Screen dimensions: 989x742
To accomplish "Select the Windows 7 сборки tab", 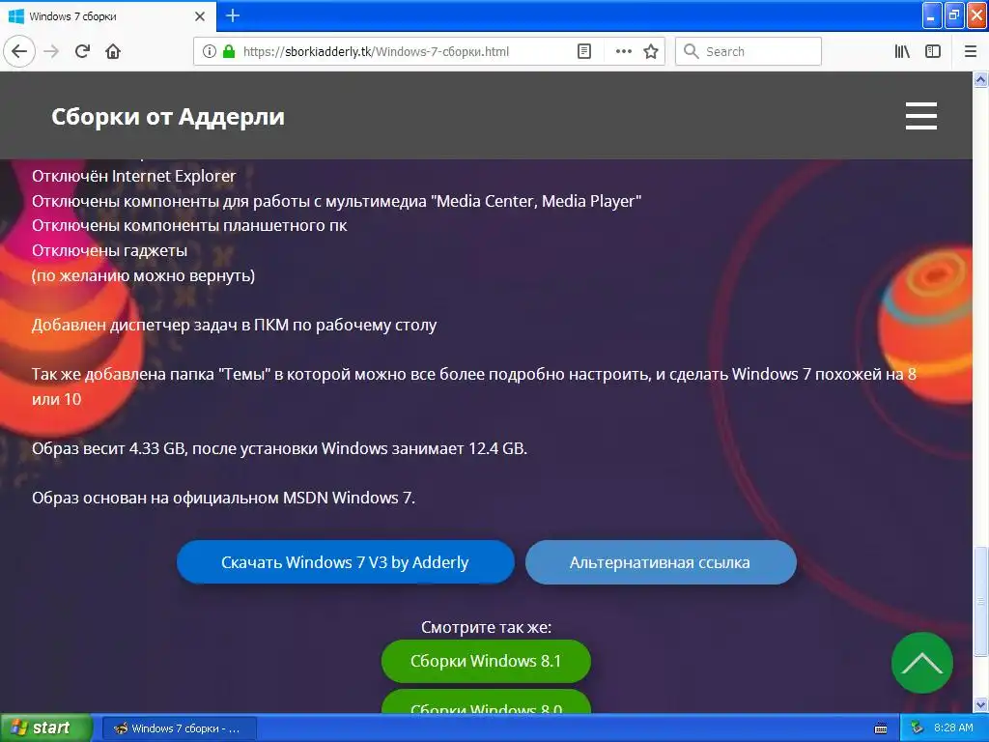I will 108,16.
